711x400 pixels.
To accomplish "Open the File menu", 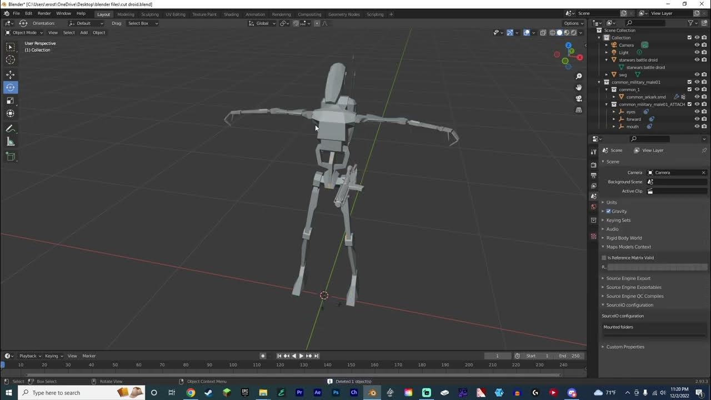I will click(16, 13).
